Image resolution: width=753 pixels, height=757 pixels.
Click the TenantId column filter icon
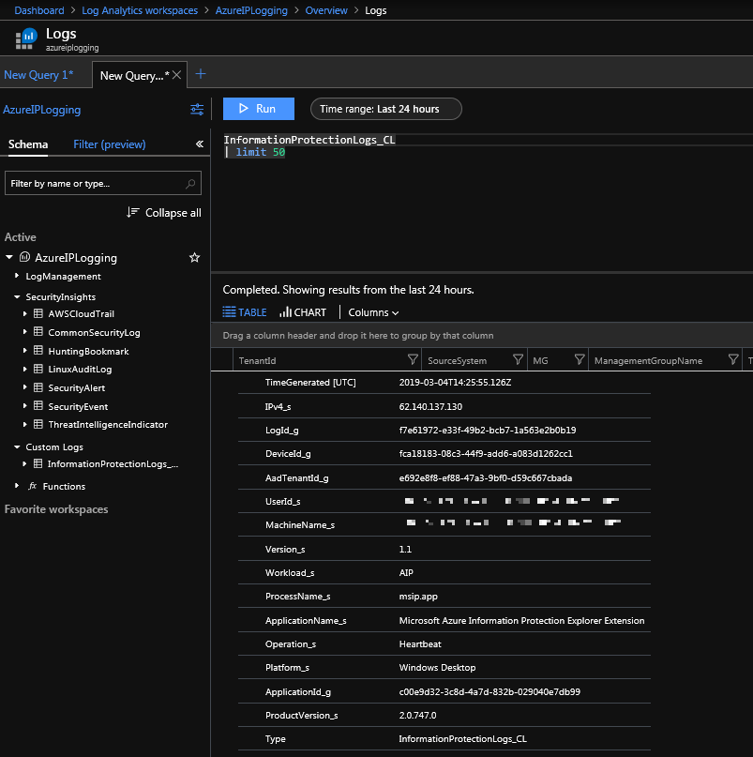click(x=413, y=360)
